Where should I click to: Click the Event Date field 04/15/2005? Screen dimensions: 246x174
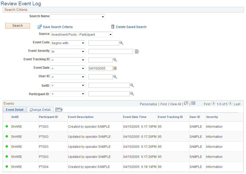101,68
